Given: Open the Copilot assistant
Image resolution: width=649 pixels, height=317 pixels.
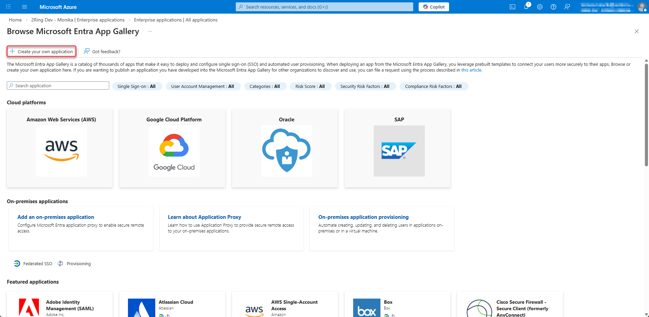Looking at the screenshot, I should pos(434,7).
